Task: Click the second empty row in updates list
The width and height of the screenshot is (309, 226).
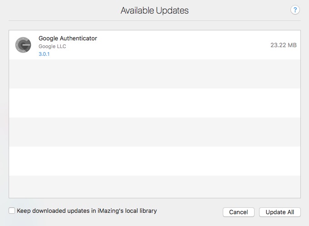Action: [x=154, y=103]
